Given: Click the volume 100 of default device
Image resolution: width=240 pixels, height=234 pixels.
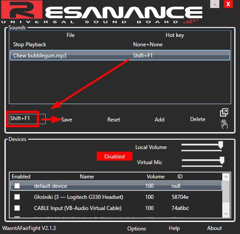Looking at the screenshot, I should pos(150,186).
